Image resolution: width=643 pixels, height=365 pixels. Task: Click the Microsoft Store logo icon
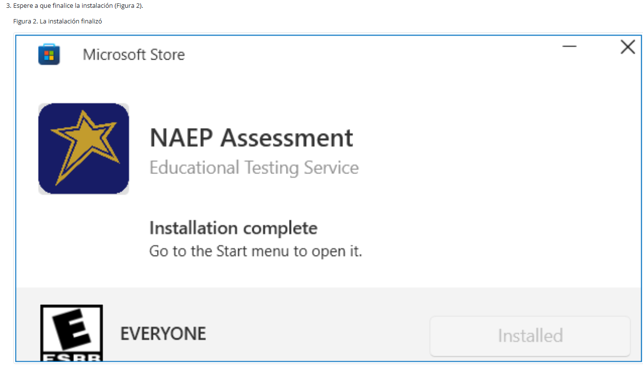[x=49, y=54]
